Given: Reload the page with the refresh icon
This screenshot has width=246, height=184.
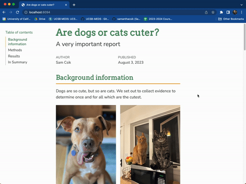Looking at the screenshot, I should [17, 12].
